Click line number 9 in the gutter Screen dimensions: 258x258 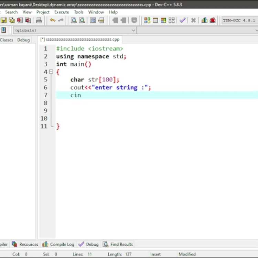(45, 110)
